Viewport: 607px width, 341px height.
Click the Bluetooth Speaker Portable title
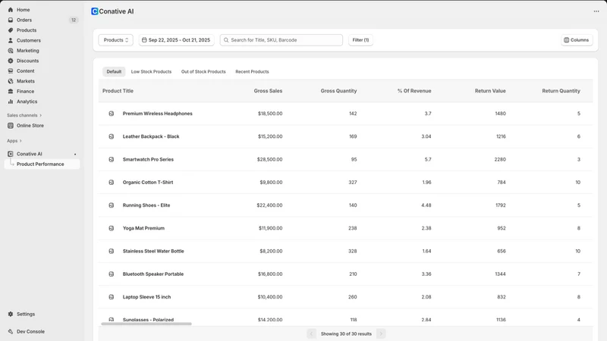[x=153, y=274]
